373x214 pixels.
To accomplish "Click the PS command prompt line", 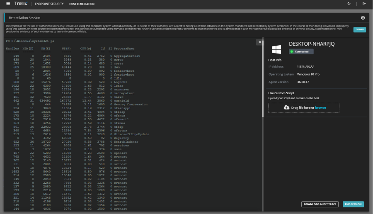I will click(x=30, y=41).
